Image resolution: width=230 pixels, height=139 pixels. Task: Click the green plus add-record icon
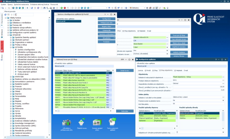coord(62,8)
